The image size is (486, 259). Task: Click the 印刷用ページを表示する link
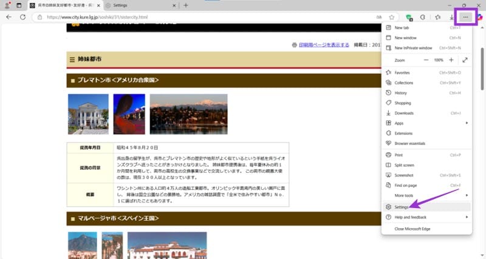[324, 44]
